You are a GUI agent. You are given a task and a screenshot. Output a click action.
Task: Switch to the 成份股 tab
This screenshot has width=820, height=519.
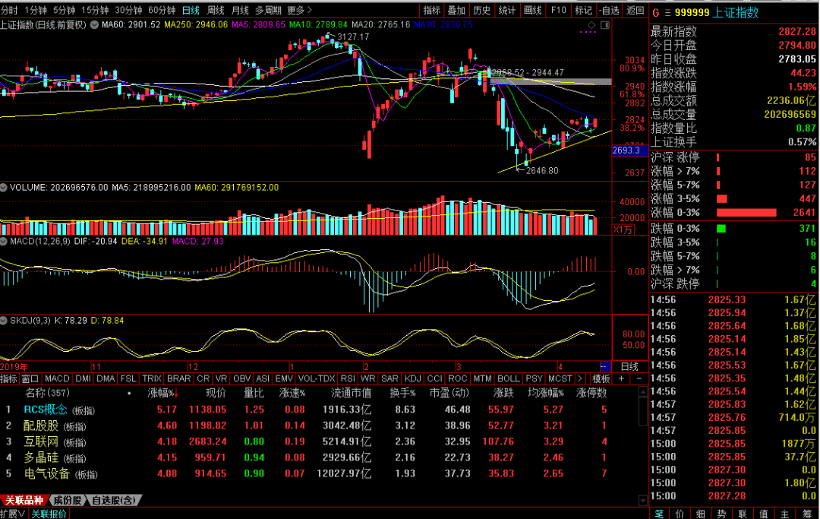click(x=68, y=500)
